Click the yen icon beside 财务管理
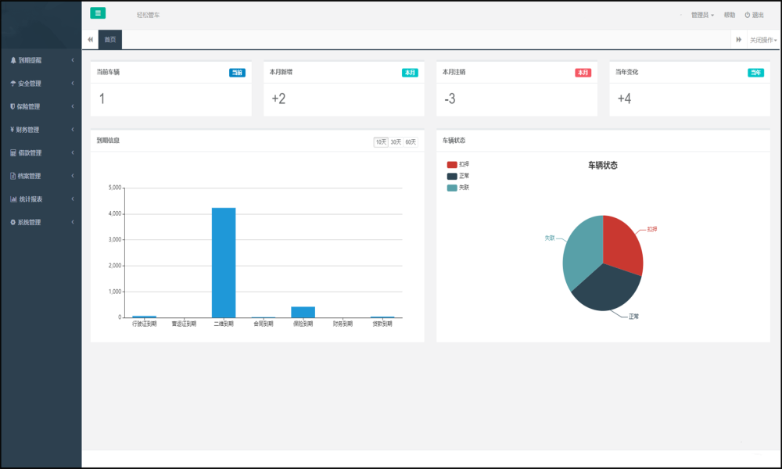The image size is (782, 469). point(12,130)
